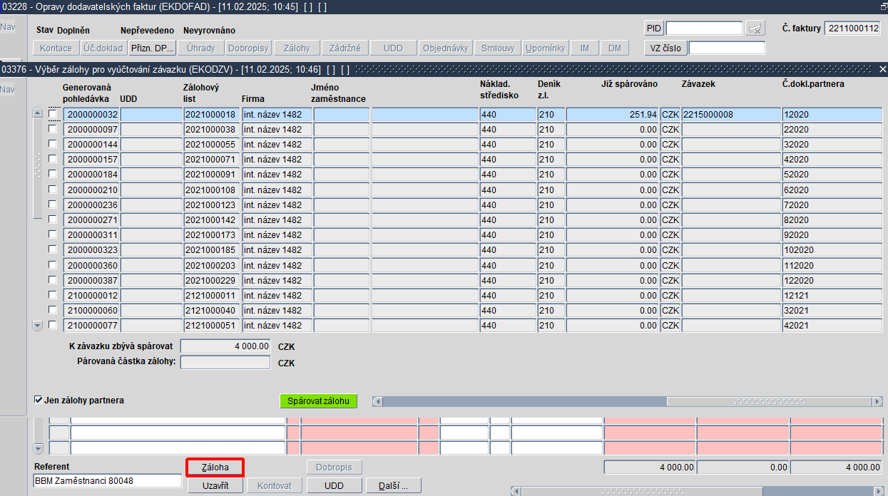888x496 pixels.
Task: Click the Záloha button
Action: click(x=215, y=467)
